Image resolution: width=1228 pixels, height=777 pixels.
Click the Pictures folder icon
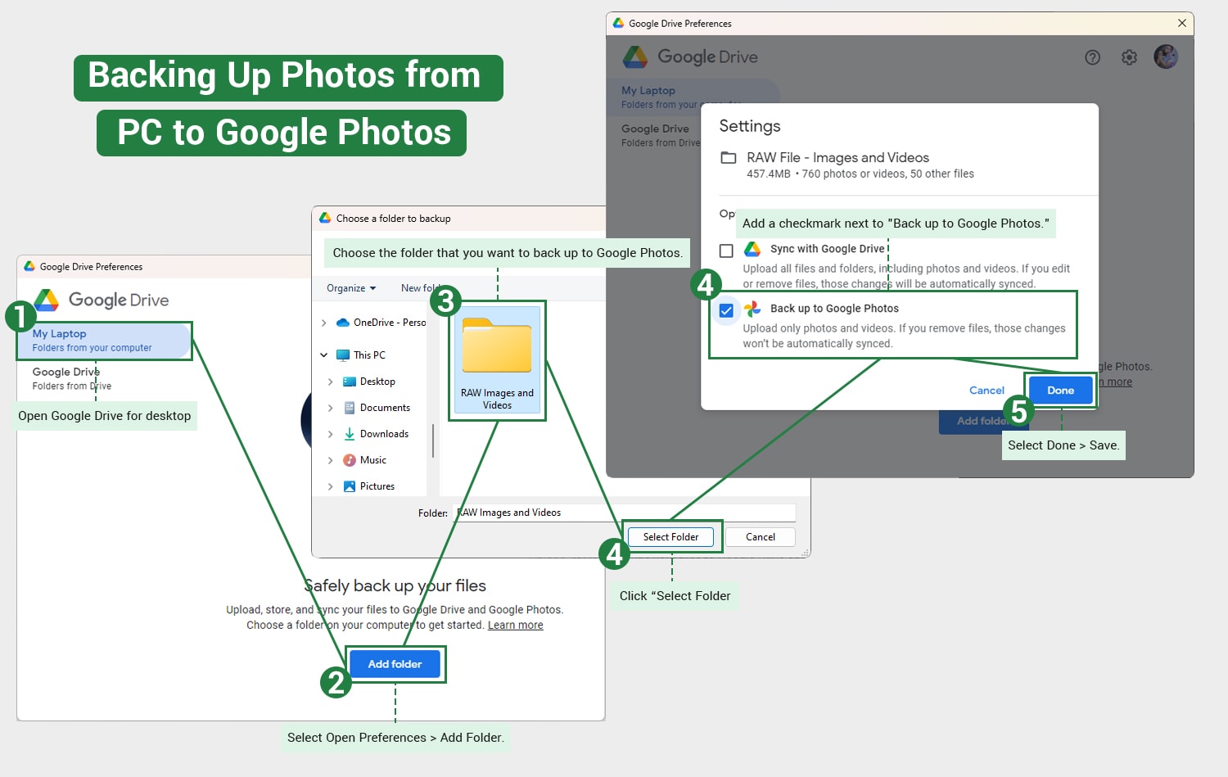point(350,486)
